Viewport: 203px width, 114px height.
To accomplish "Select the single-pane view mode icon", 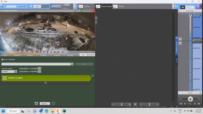I will point(193,7).
